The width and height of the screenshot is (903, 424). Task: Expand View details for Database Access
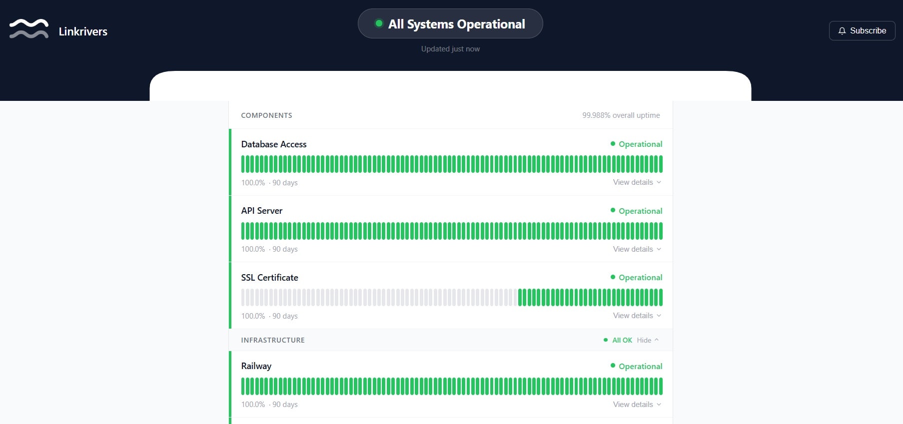637,182
